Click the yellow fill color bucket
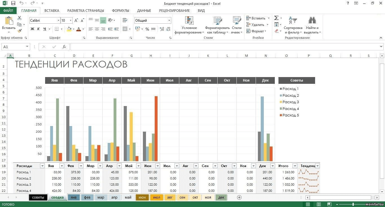 click(x=69, y=29)
